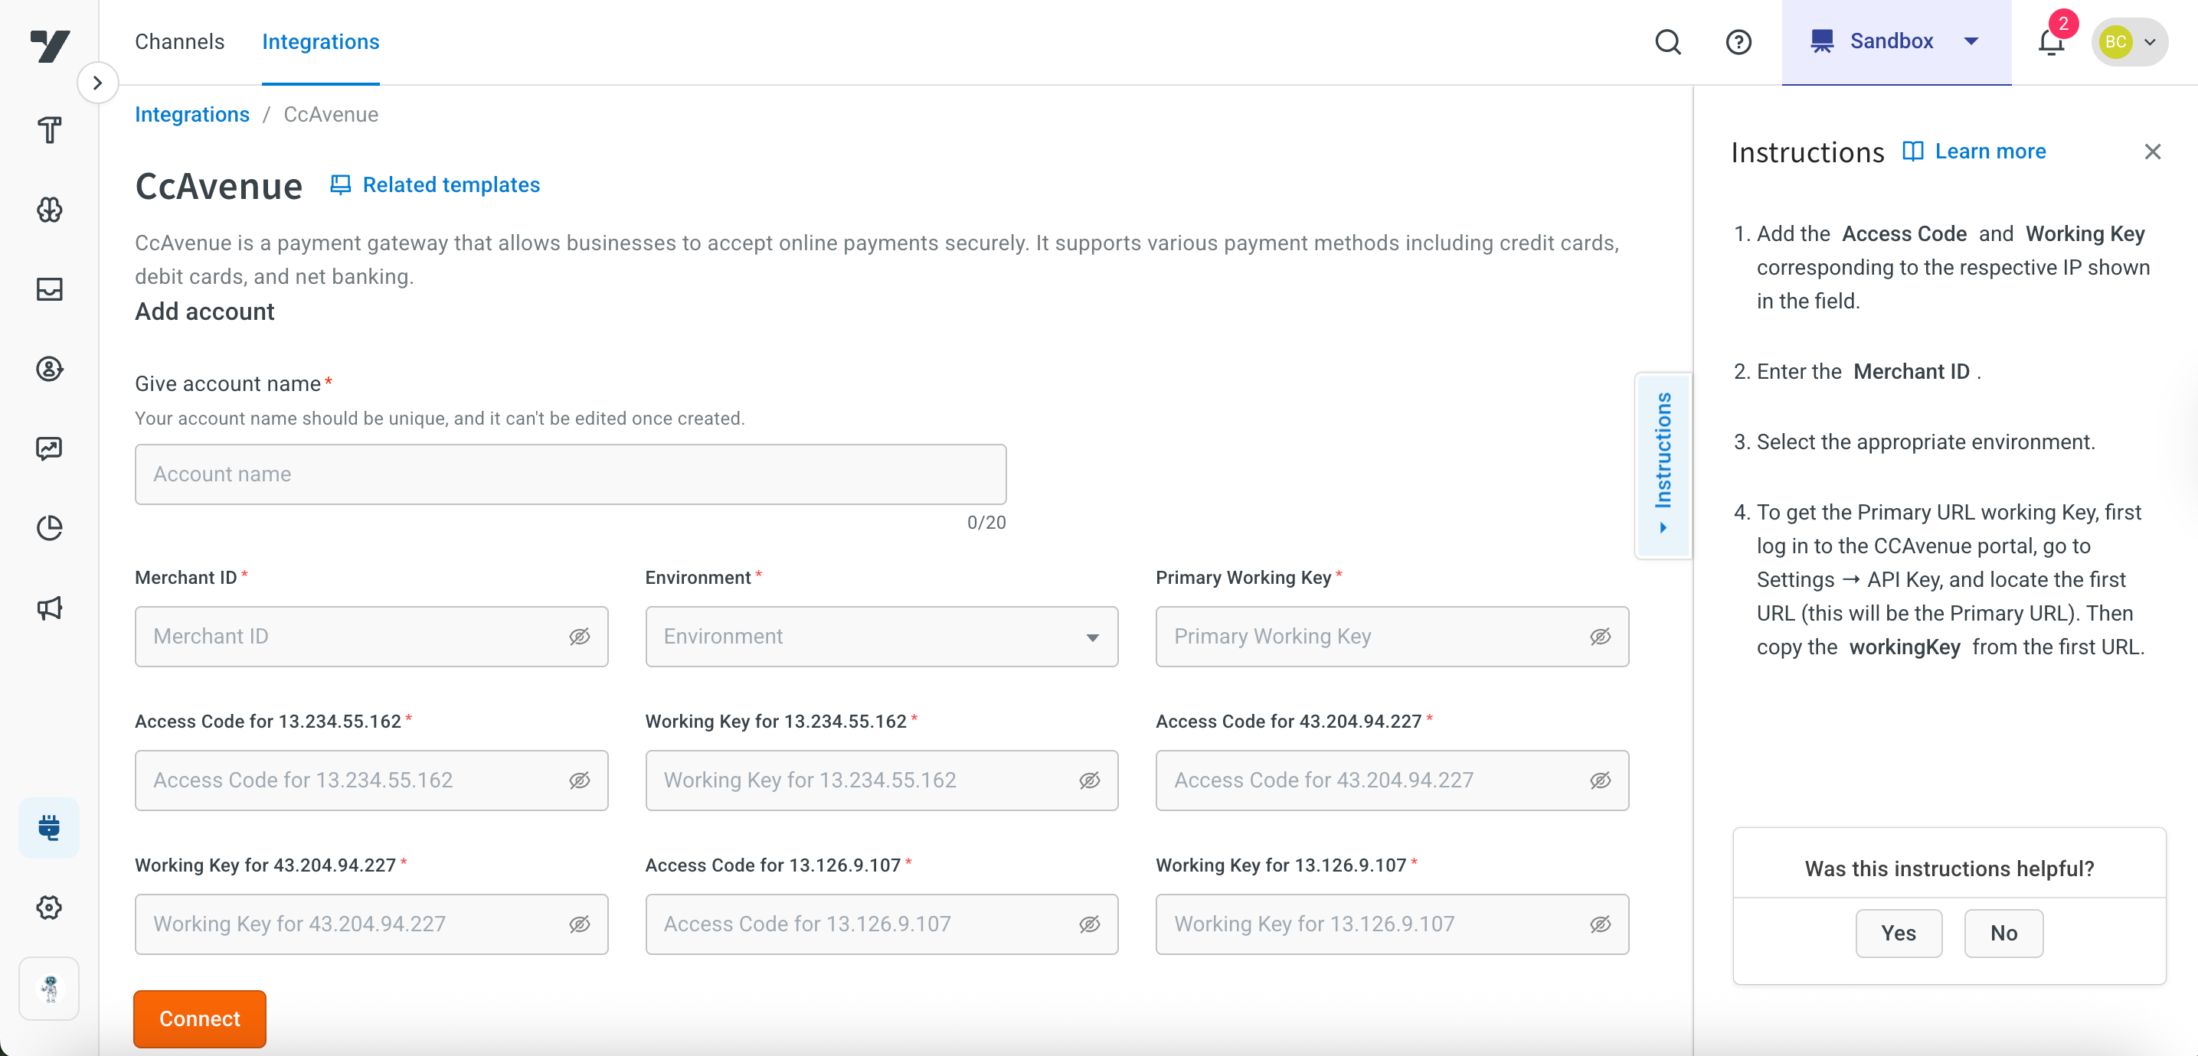Open the Environment dropdown

click(881, 637)
